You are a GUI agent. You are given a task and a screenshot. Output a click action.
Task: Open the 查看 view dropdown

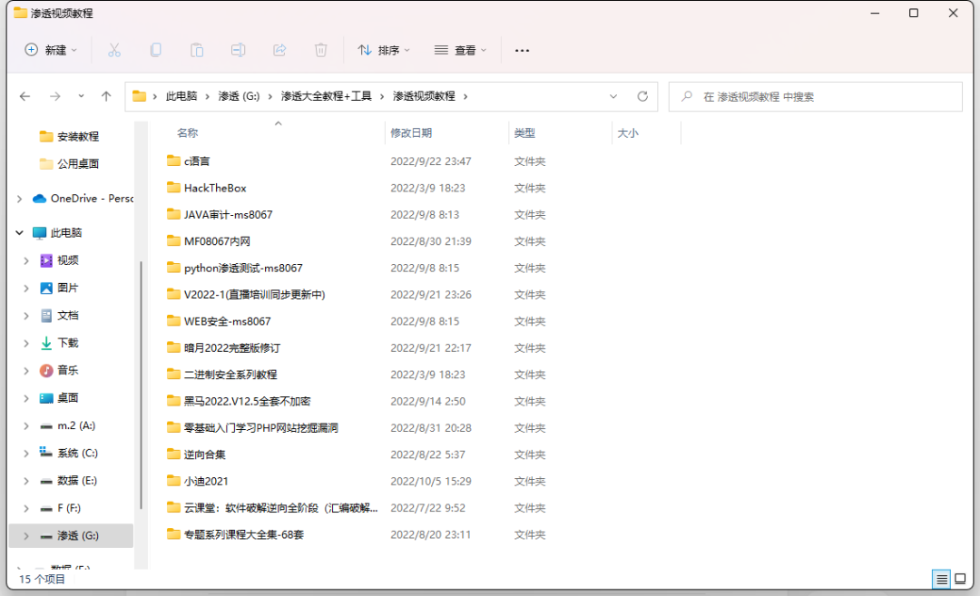[x=461, y=50]
